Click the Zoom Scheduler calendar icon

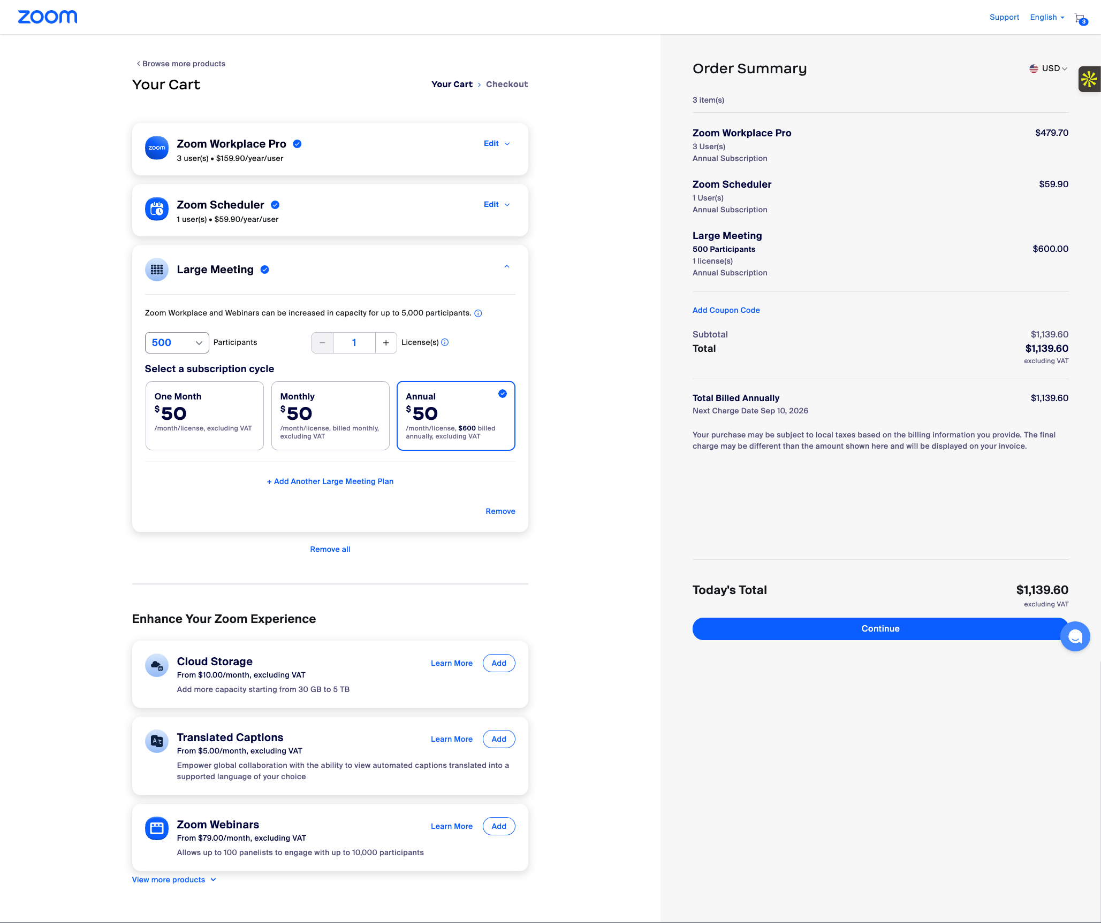click(157, 209)
